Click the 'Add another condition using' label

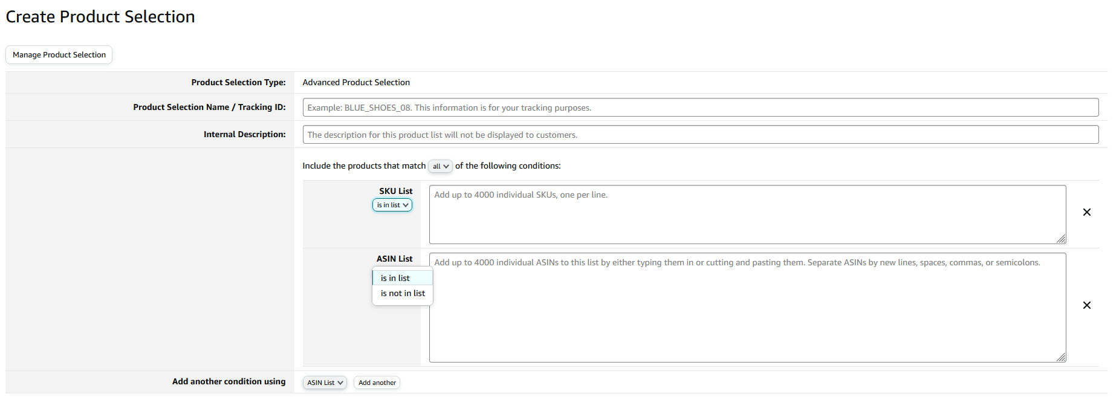[229, 381]
